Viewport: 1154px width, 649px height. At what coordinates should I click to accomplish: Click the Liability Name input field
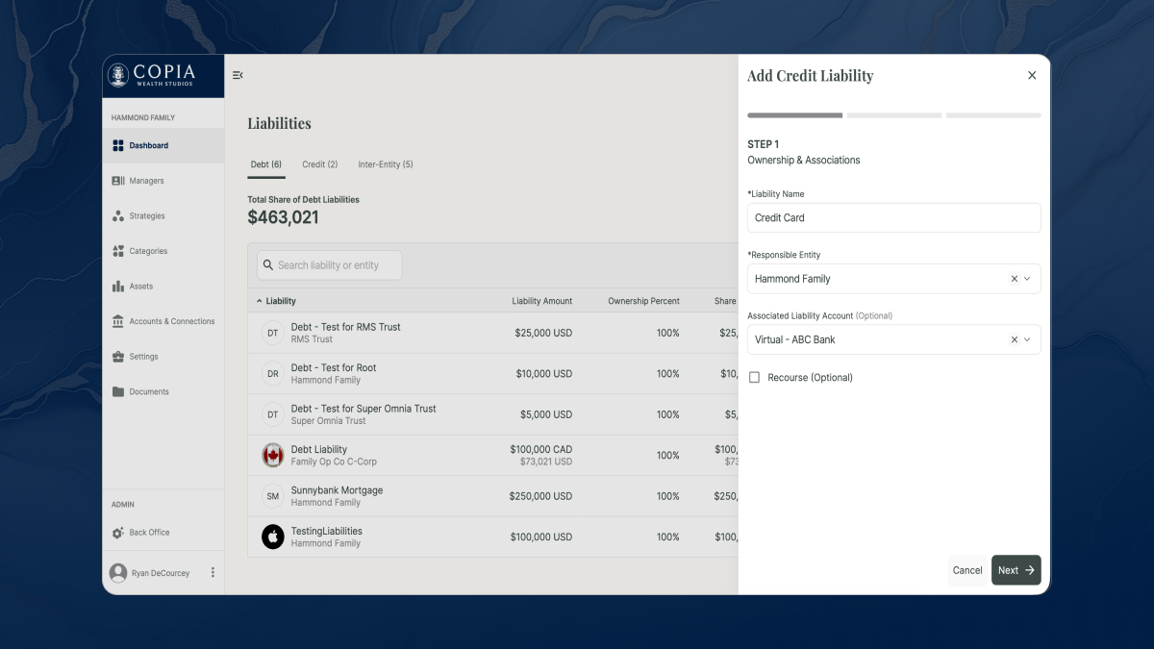tap(893, 217)
